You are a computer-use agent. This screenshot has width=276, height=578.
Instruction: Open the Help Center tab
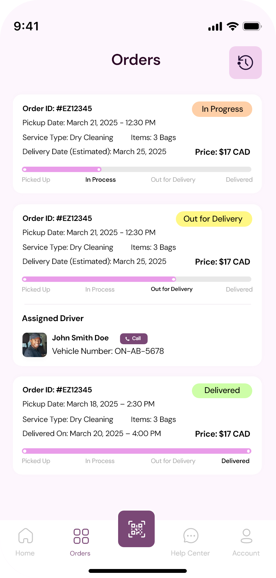(190, 542)
